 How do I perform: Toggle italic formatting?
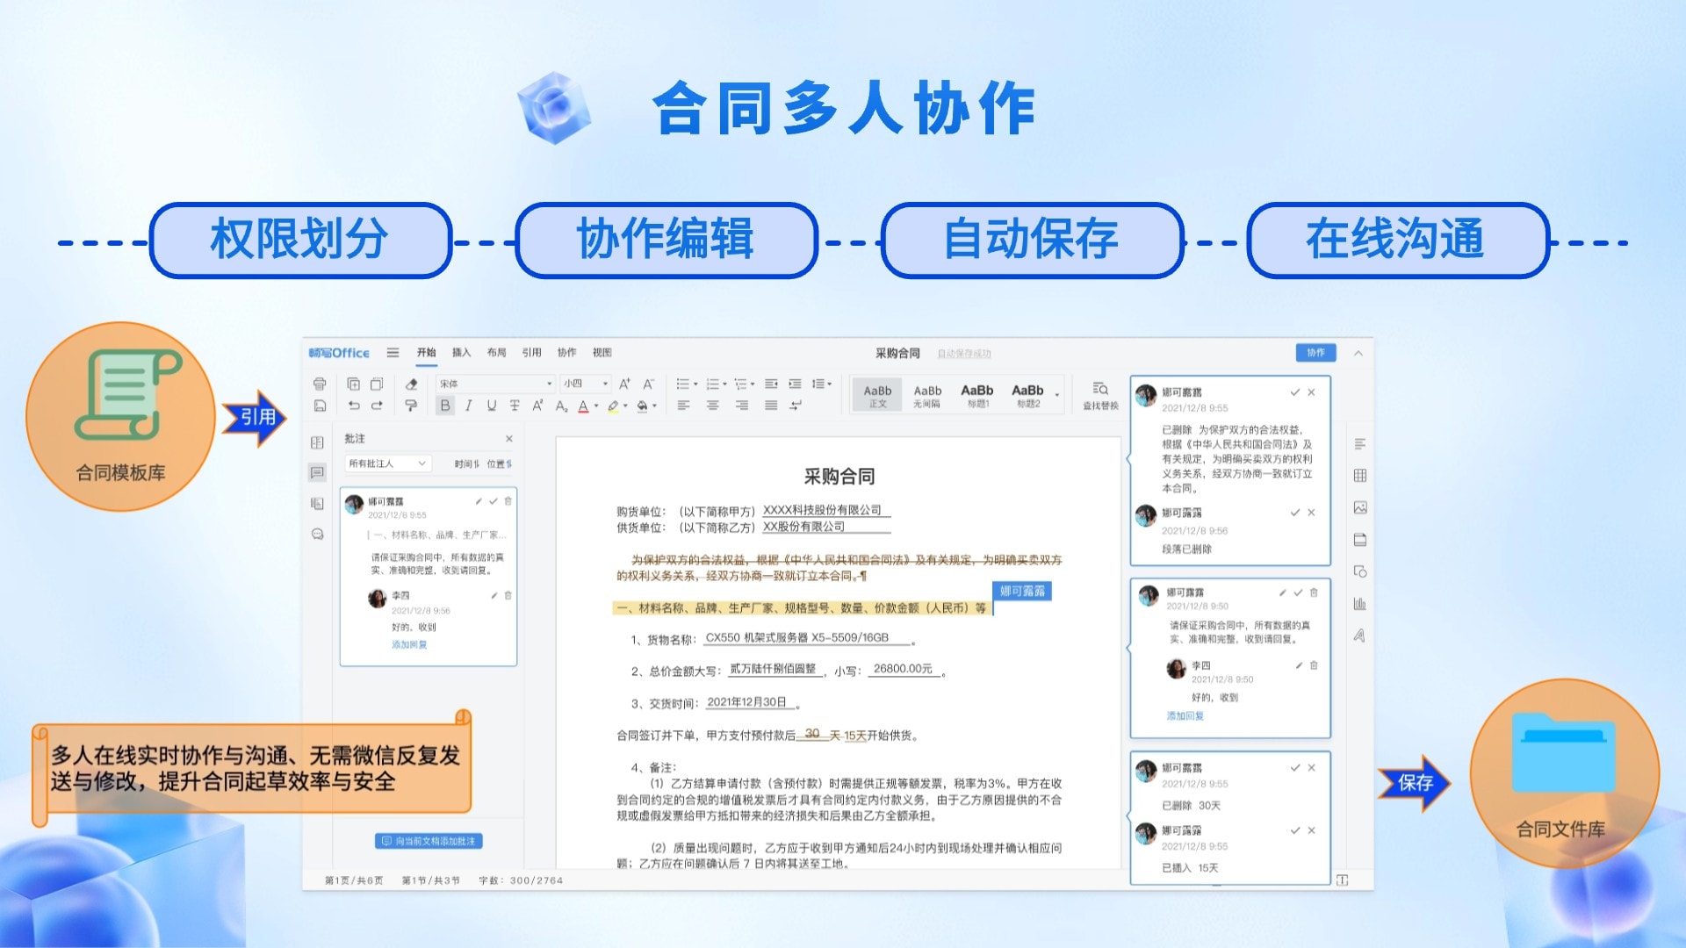468,406
